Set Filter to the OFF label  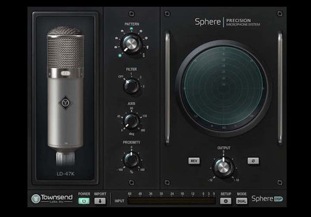pos(121,76)
